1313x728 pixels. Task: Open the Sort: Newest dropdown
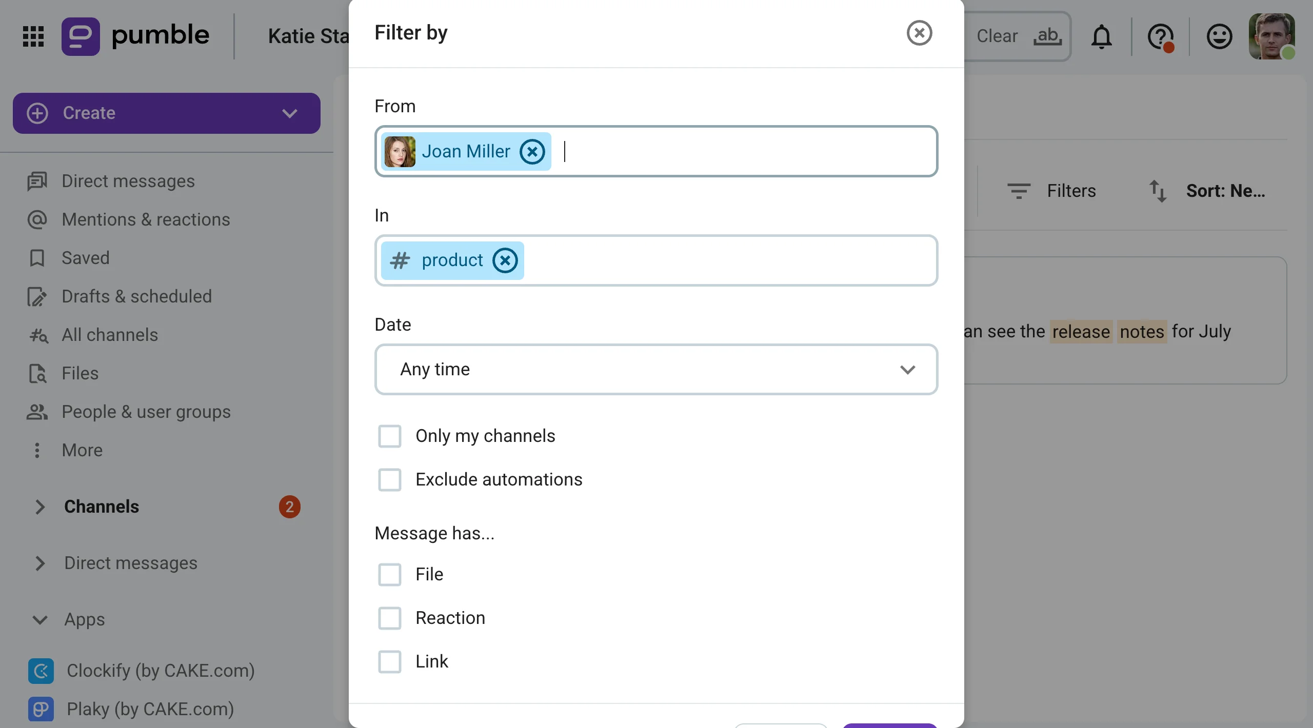tap(1225, 191)
